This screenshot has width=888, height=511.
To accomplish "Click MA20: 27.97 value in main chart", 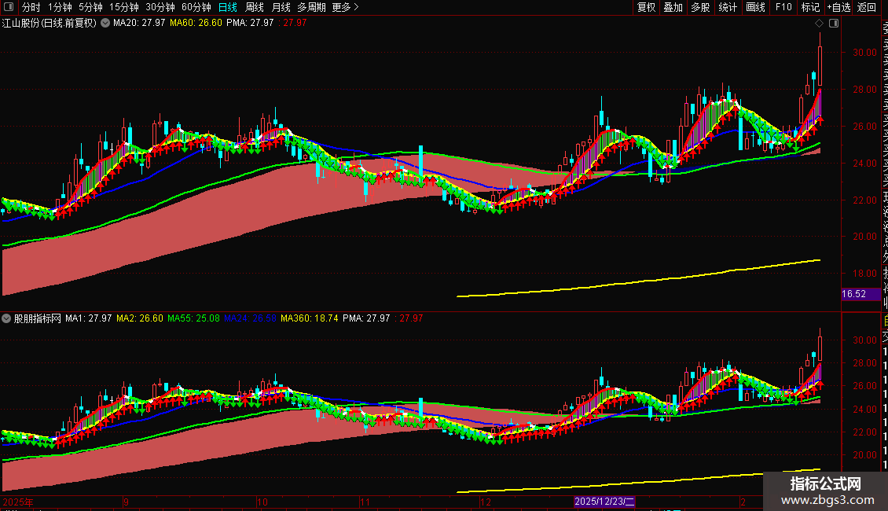I will tap(139, 24).
